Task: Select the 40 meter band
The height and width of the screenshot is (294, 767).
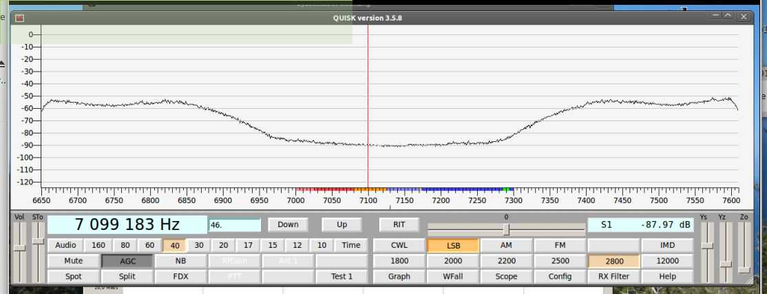Action: tap(174, 246)
